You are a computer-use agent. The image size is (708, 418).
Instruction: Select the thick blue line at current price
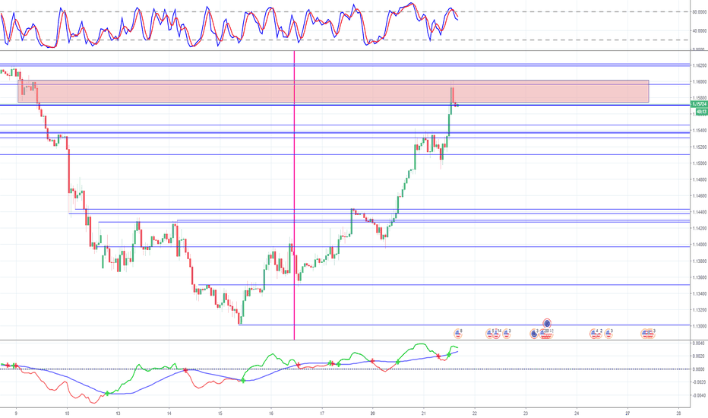click(345, 105)
